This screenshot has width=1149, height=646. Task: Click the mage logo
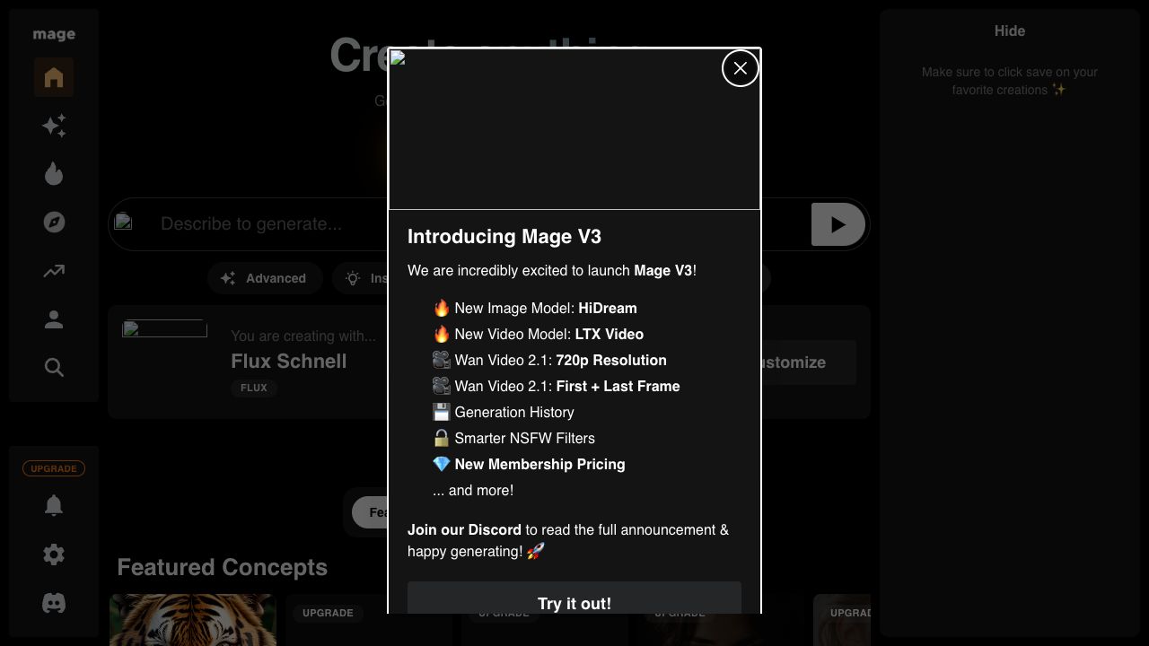point(54,35)
